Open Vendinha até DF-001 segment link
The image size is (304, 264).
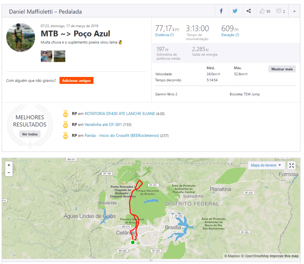(103, 125)
